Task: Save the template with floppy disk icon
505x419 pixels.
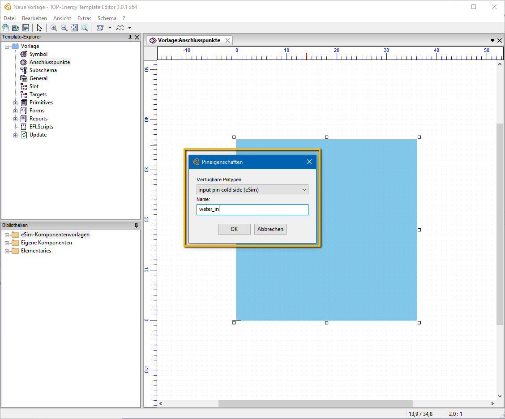Action: click(26, 28)
